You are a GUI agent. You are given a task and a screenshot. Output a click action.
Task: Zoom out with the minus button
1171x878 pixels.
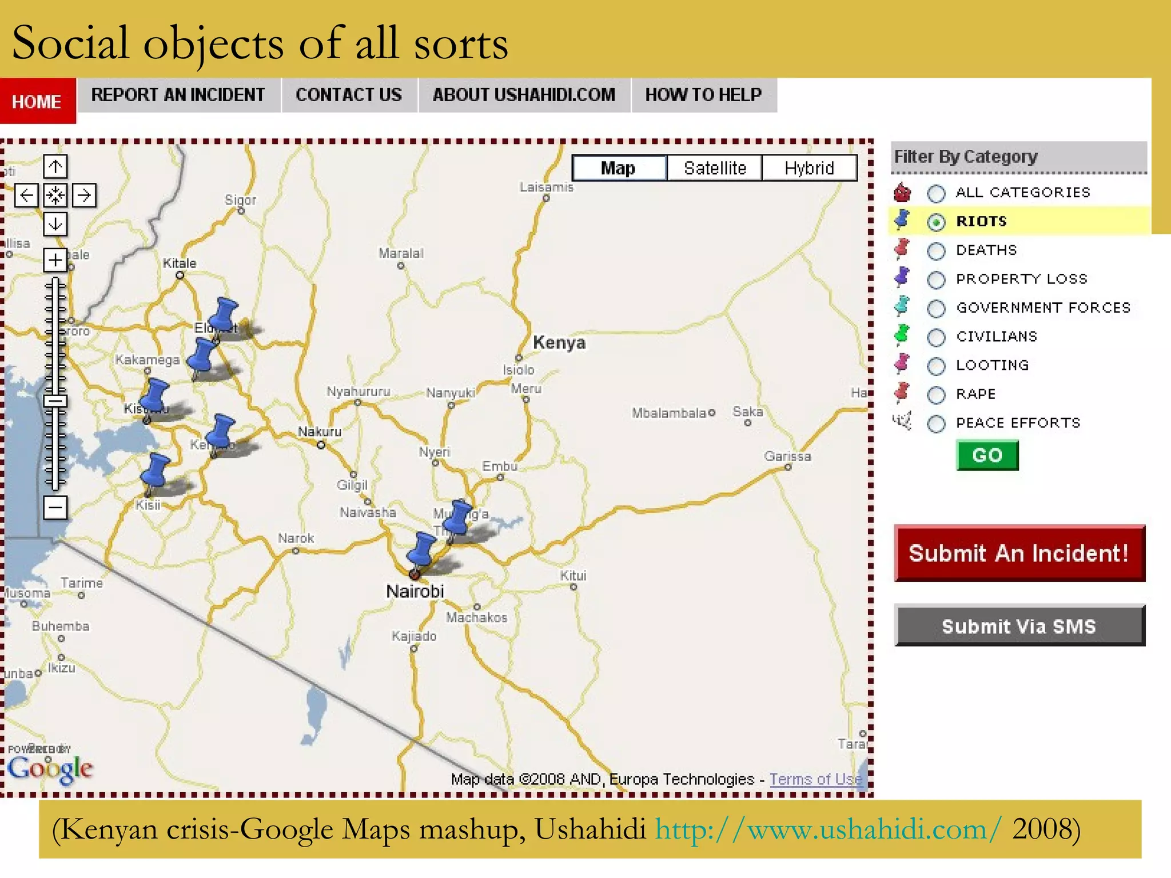click(x=55, y=507)
